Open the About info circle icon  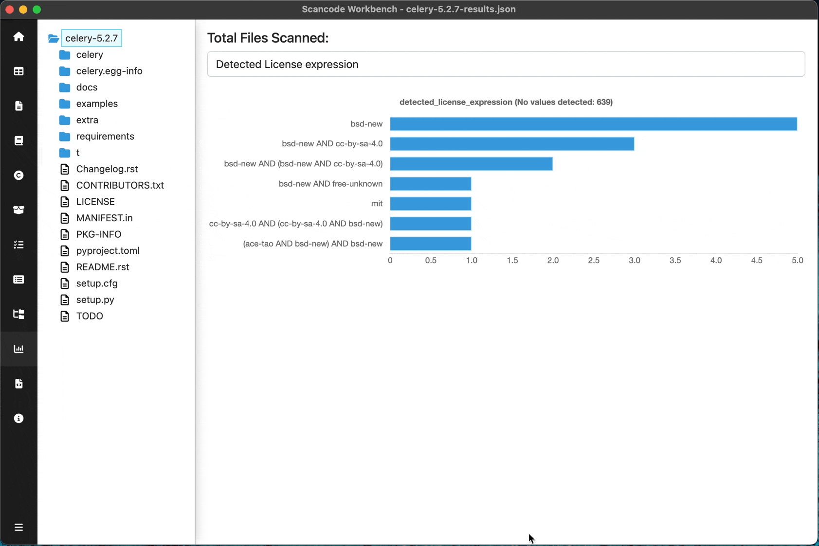coord(18,419)
